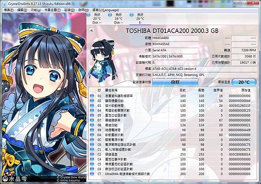This screenshot has height=184, width=261.
Task: Click threshold value 67 in row 07
Action: (x=221, y=120)
